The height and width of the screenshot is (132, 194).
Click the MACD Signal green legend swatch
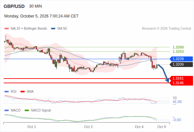(27, 111)
